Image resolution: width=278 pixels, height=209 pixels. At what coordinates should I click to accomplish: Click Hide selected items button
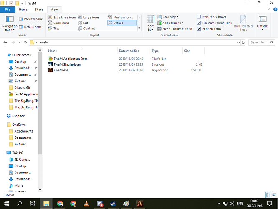(x=243, y=23)
